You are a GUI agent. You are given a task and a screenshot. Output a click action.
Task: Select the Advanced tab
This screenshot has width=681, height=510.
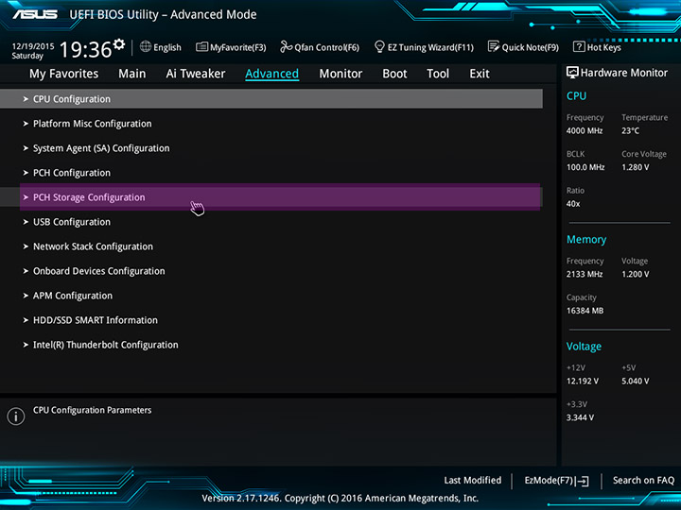pos(271,74)
